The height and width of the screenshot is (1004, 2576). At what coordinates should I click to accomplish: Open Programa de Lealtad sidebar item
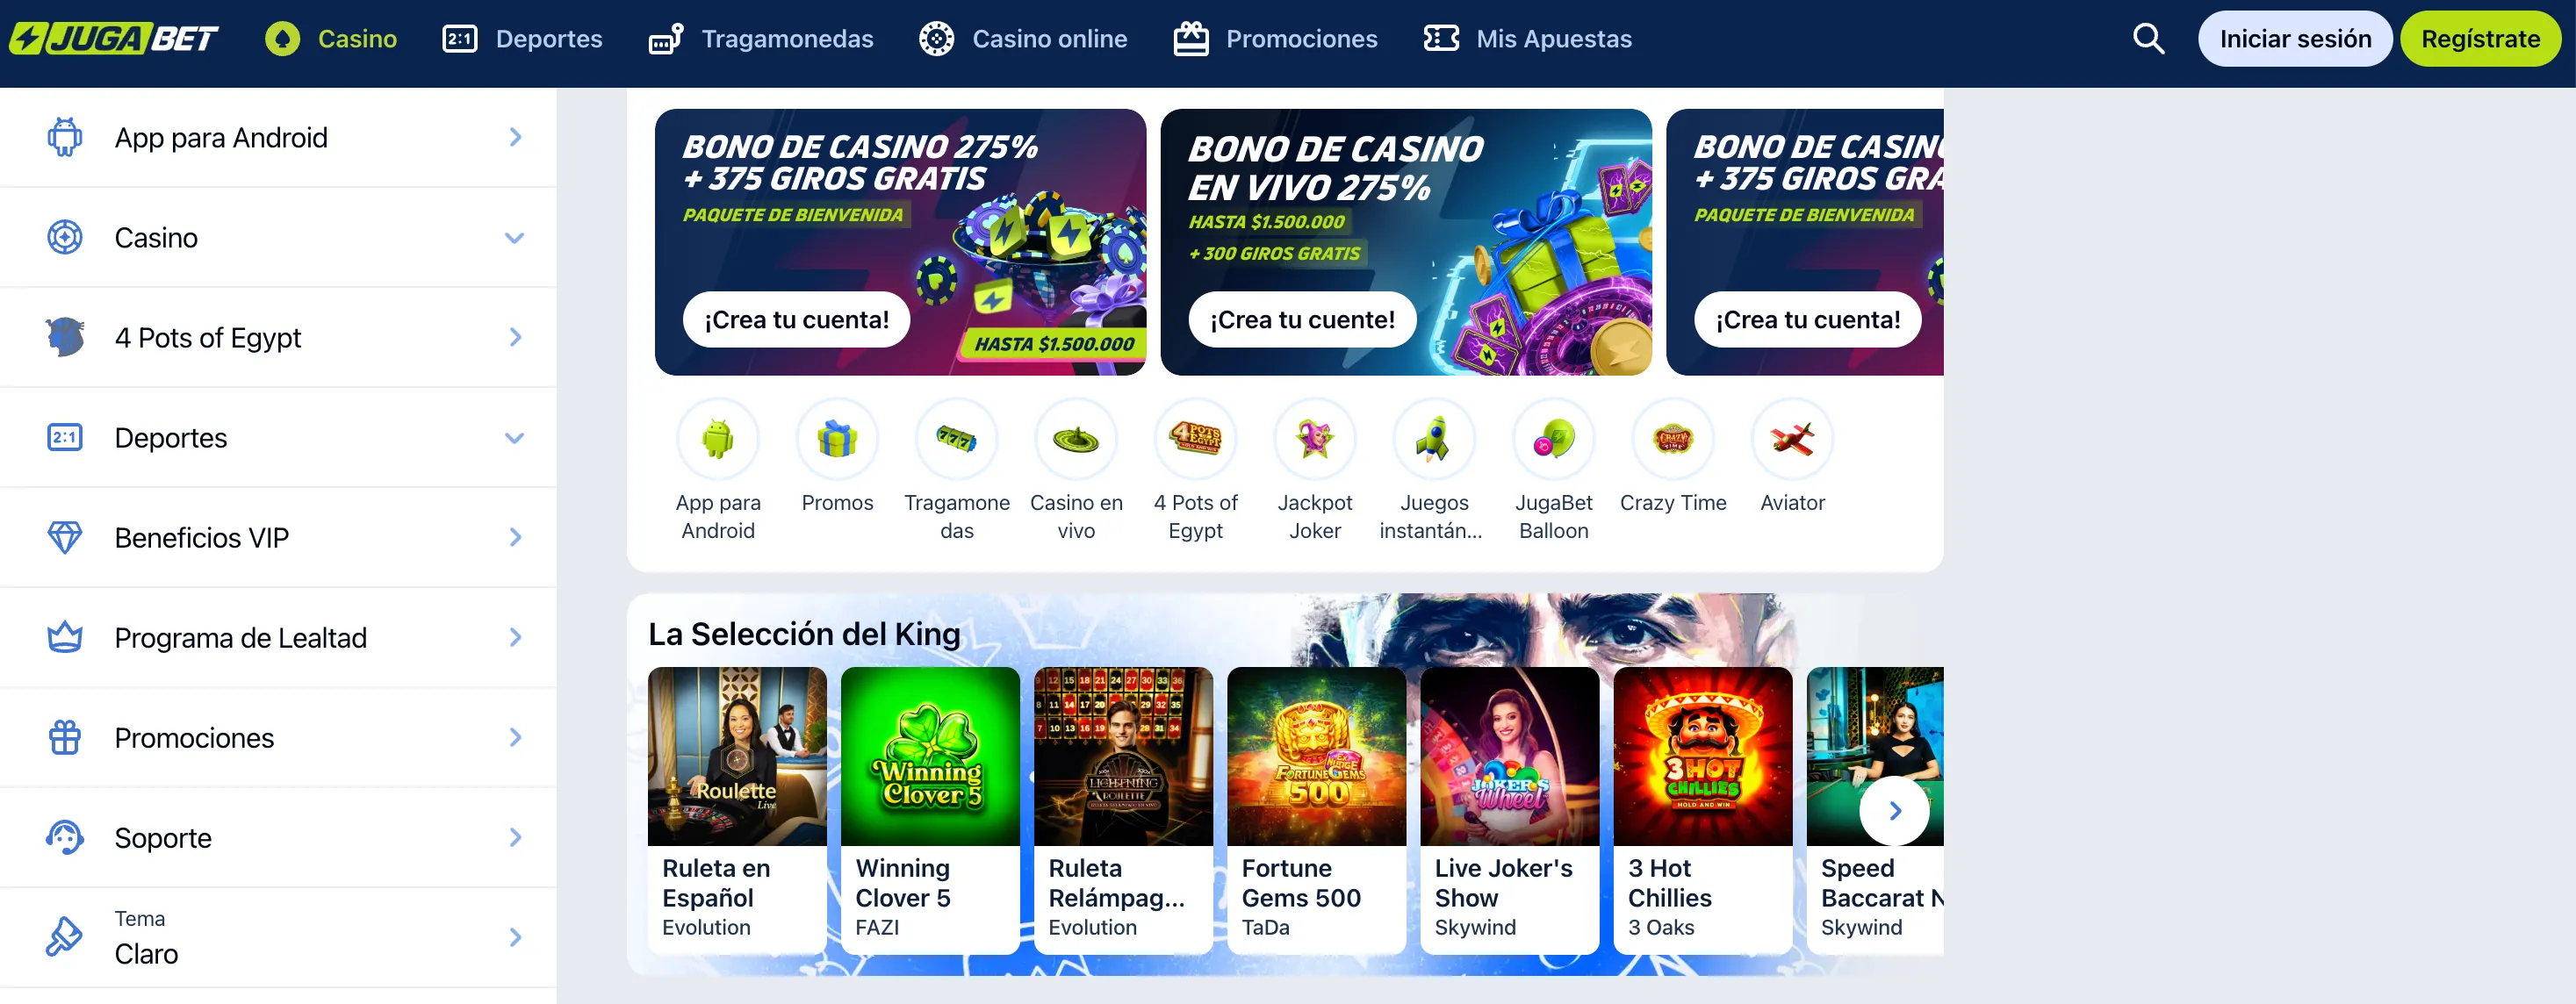[x=278, y=638]
